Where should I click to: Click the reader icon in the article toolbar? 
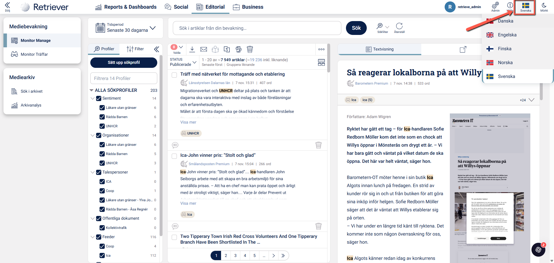coord(215,49)
